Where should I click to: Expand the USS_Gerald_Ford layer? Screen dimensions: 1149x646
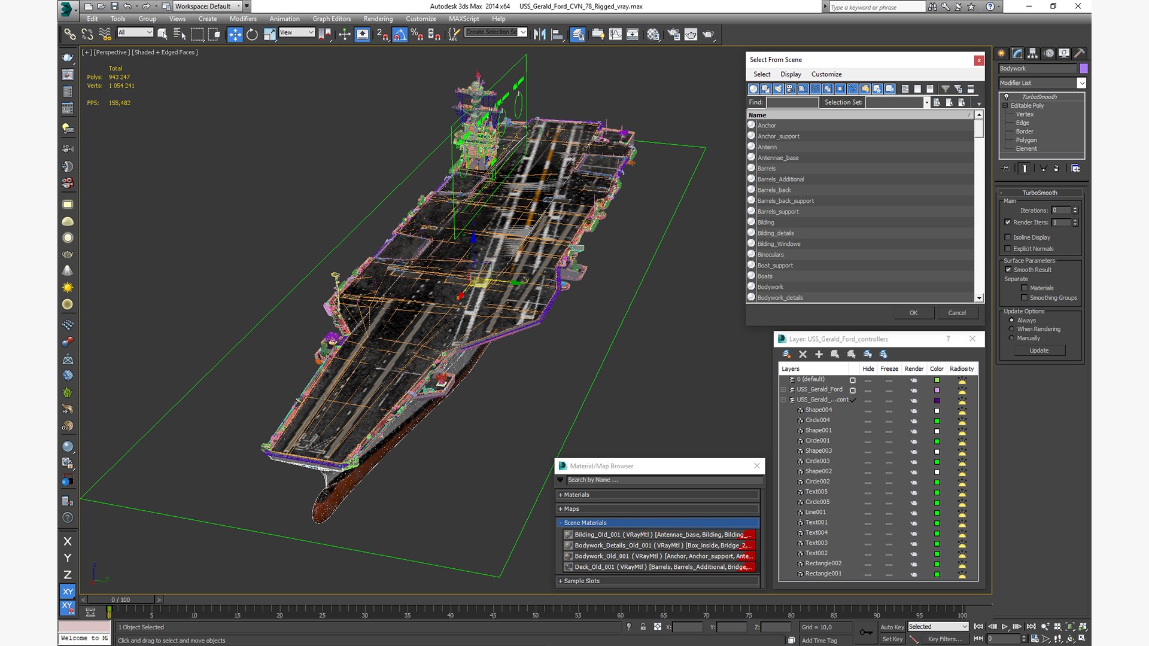[x=783, y=389]
